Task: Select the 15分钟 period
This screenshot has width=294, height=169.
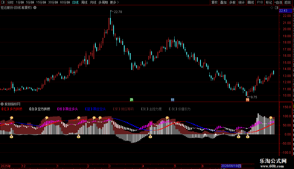Action: coord(41,2)
